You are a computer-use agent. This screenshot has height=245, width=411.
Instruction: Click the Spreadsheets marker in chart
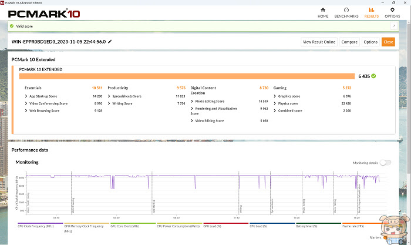click(272, 206)
